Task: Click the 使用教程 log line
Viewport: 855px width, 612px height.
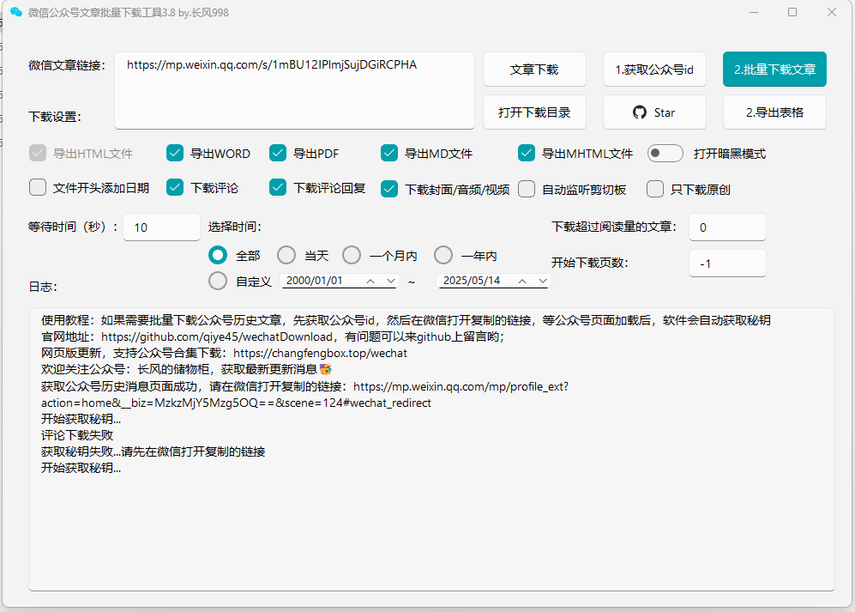Action: 406,320
